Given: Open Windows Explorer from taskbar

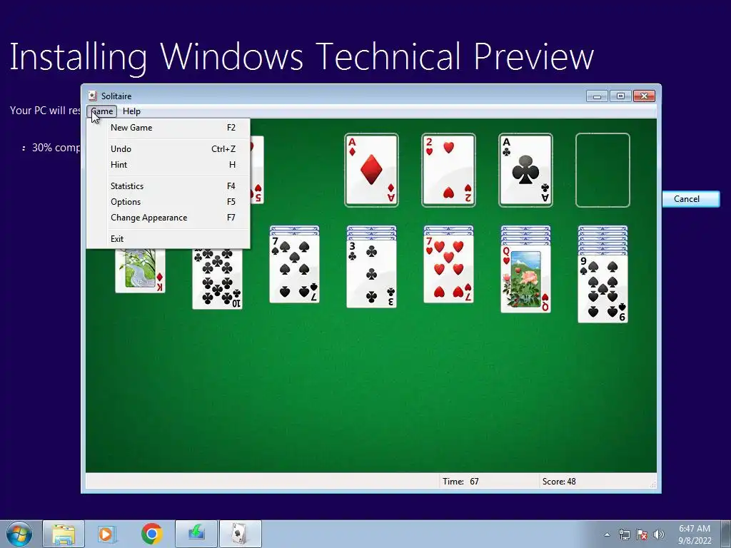Looking at the screenshot, I should tap(64, 534).
